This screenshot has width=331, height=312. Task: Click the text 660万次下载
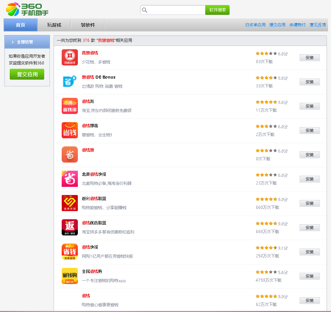point(267,207)
